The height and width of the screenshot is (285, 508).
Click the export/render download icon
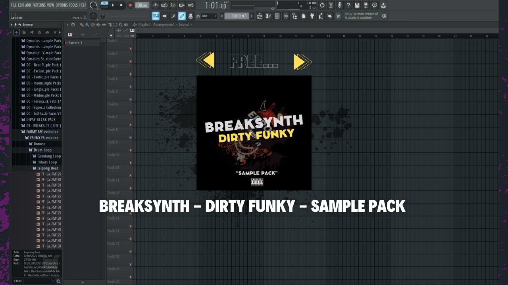click(x=383, y=5)
